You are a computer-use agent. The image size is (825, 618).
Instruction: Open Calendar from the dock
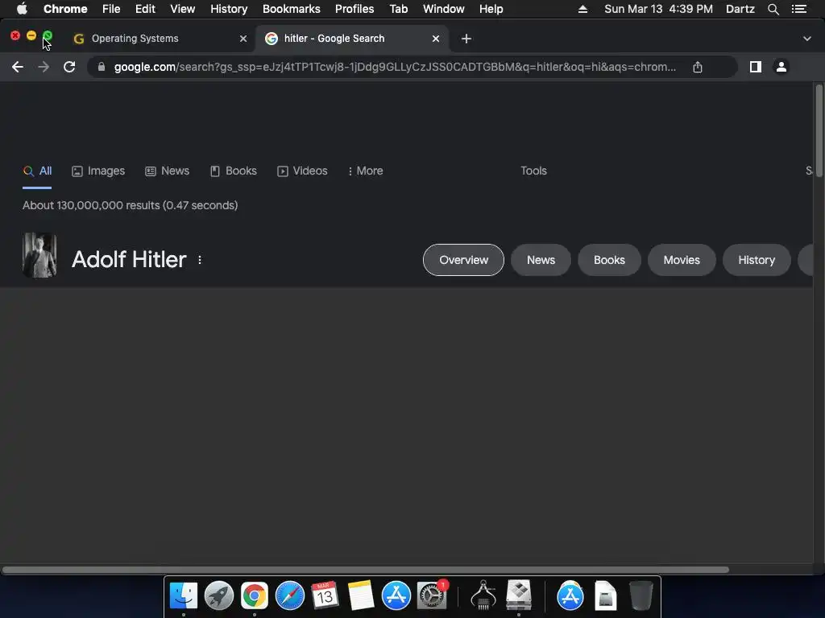pyautogui.click(x=325, y=596)
